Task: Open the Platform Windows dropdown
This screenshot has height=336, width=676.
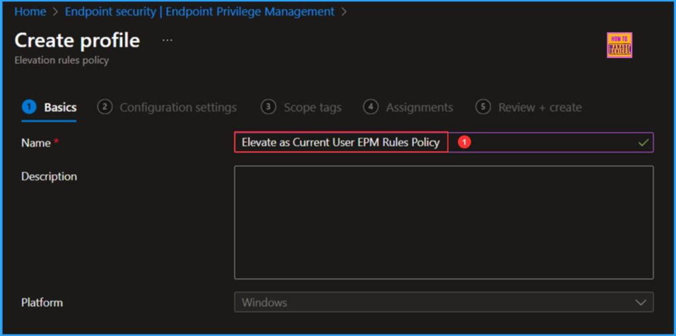Action: pyautogui.click(x=444, y=302)
